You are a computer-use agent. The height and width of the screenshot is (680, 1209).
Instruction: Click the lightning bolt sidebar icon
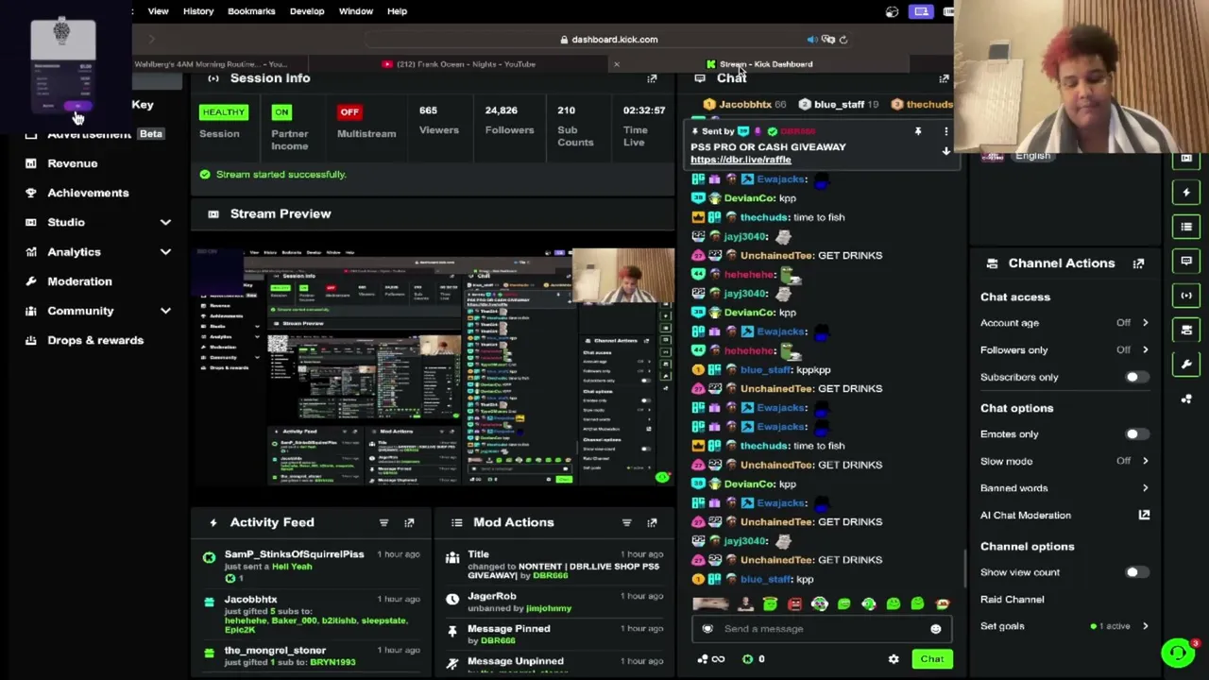tap(1186, 193)
